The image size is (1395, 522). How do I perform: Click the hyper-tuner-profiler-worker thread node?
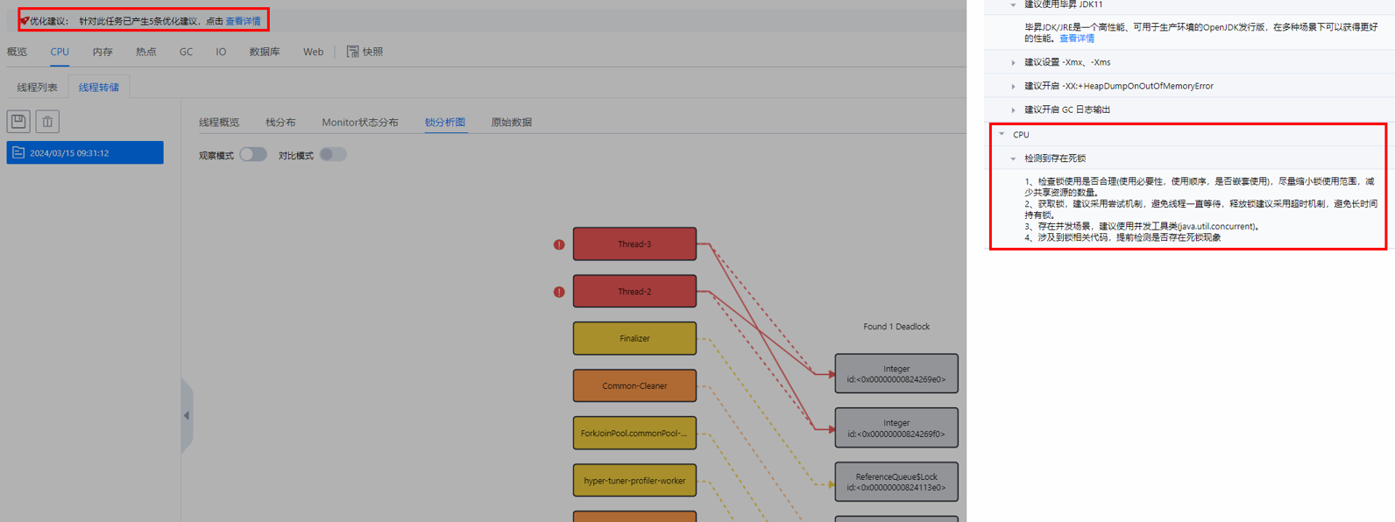[x=634, y=480]
